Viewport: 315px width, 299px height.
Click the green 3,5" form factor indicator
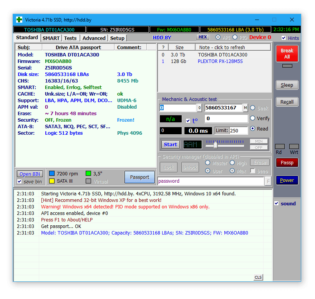pos(88,173)
